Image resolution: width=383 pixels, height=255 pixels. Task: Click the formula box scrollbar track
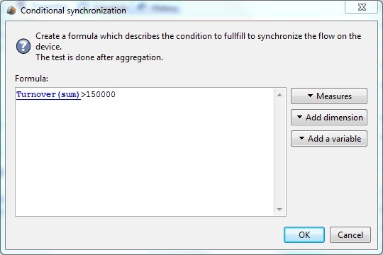[279, 152]
